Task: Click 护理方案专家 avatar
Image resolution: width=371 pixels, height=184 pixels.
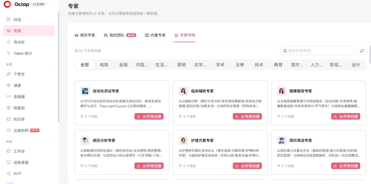Action: [183, 140]
